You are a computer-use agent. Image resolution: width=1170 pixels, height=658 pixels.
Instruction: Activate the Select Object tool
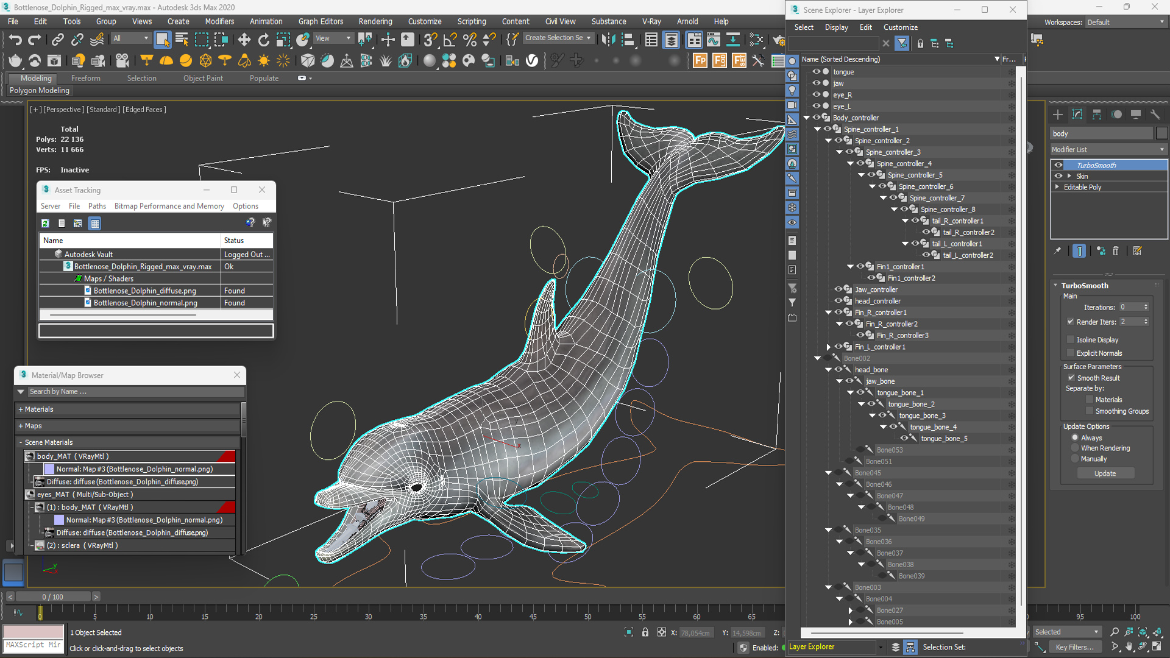(162, 40)
